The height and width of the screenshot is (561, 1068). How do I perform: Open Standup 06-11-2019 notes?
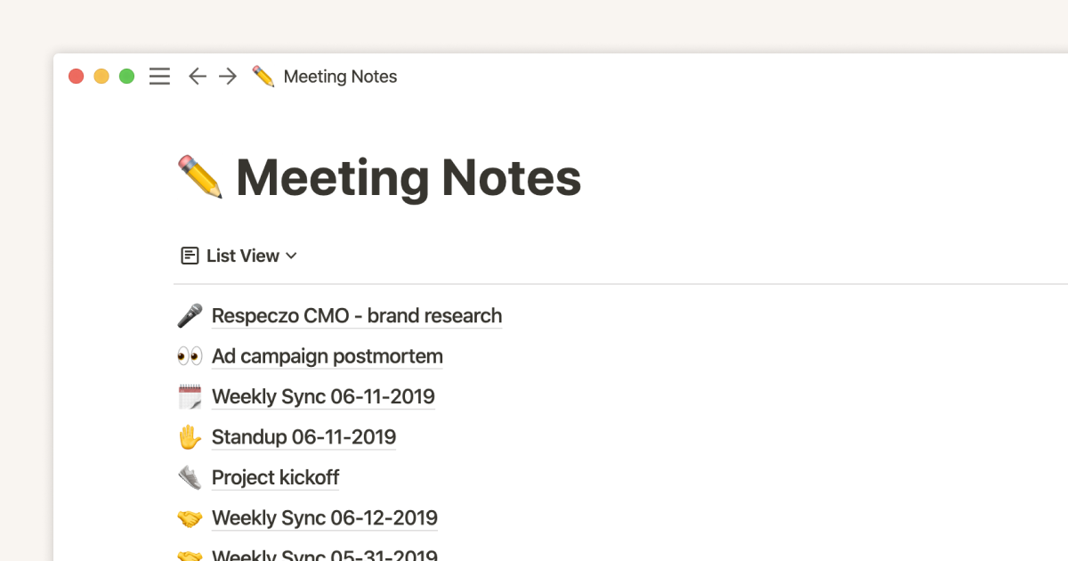(303, 437)
